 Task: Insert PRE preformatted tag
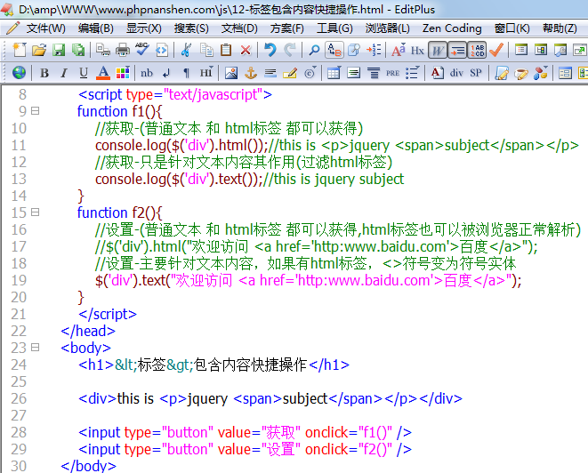click(x=392, y=73)
